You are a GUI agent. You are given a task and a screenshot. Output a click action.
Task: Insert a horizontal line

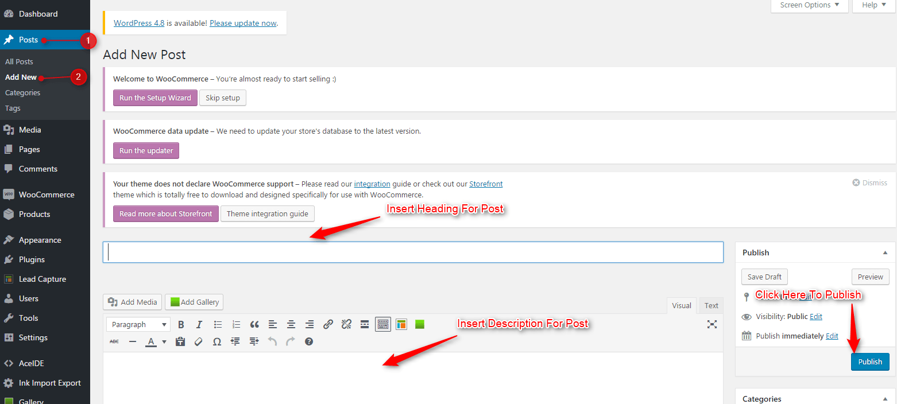(133, 341)
